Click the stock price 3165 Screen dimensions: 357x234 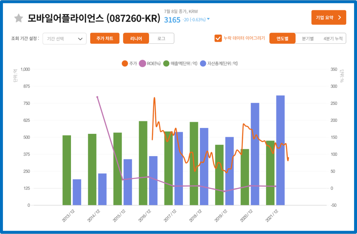172,20
